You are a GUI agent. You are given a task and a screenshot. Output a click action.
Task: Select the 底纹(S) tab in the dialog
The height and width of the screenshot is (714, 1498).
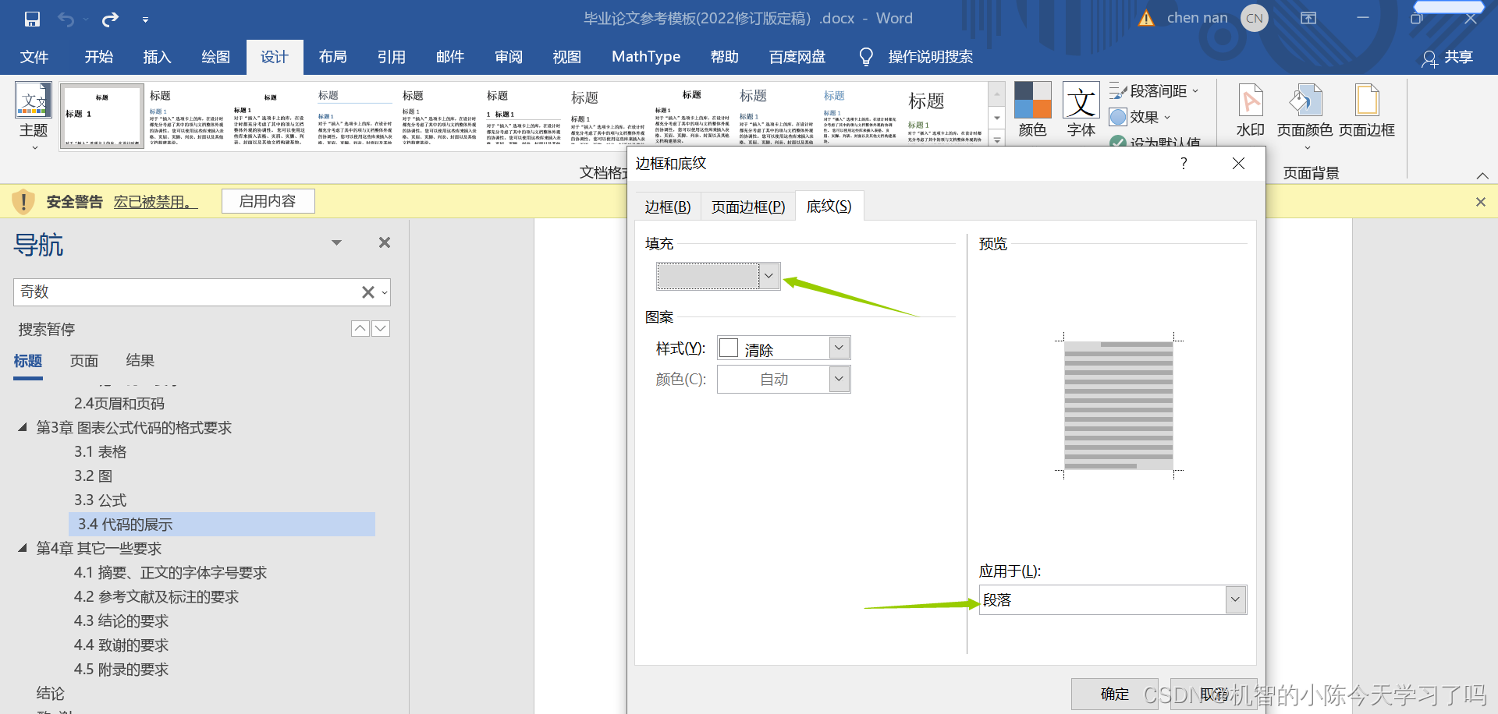(x=829, y=207)
